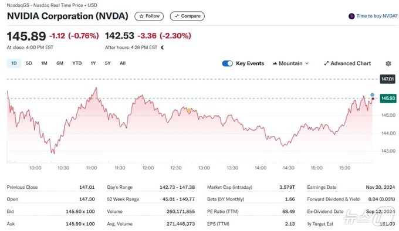Click the Advanced Chart expand-arrows icon
Screen dimensions: 399x231
[x=326, y=63]
